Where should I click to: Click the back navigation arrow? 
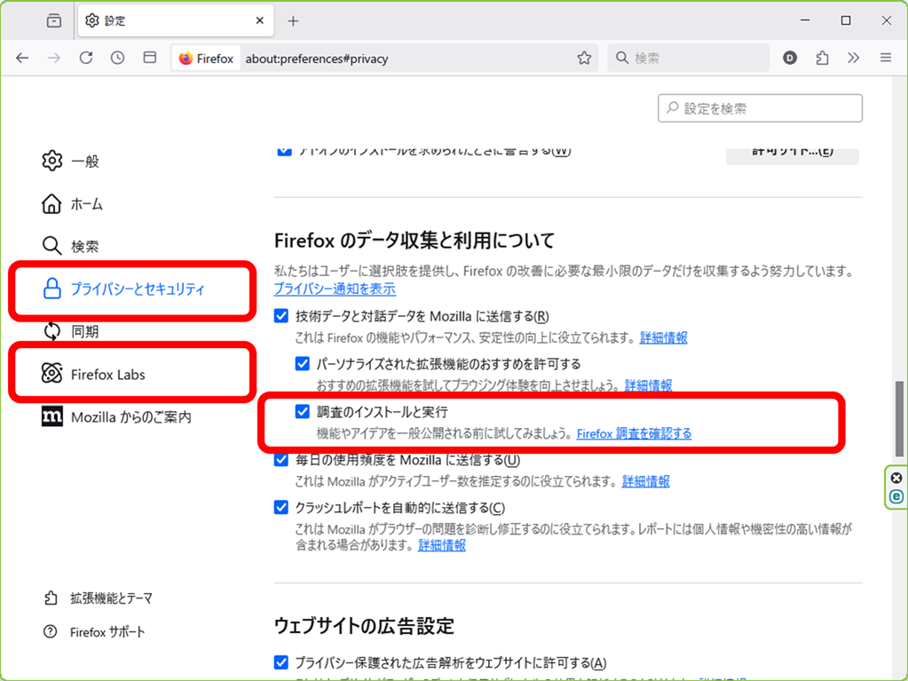tap(22, 58)
